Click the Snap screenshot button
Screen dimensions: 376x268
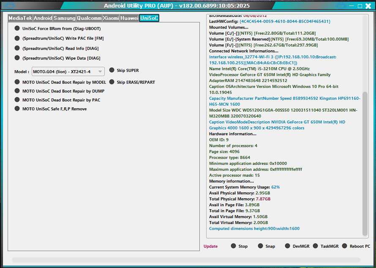(x=267, y=246)
